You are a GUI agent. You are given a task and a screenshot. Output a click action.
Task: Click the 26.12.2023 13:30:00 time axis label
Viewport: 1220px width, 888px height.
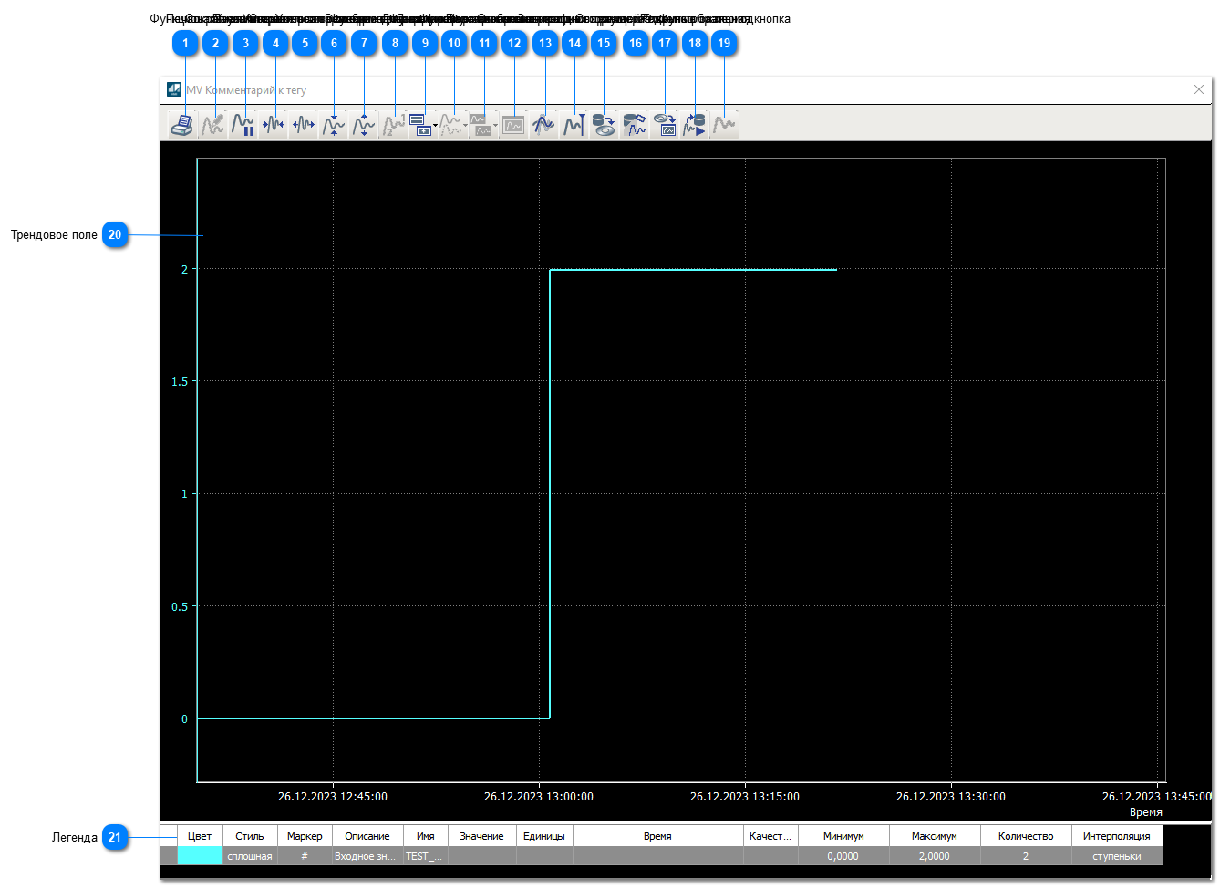951,797
